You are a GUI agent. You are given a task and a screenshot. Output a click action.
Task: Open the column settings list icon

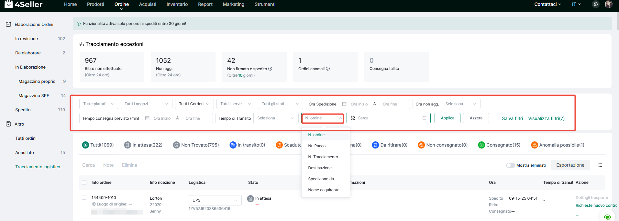600,165
